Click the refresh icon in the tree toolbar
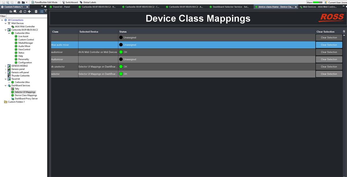 pos(25,11)
